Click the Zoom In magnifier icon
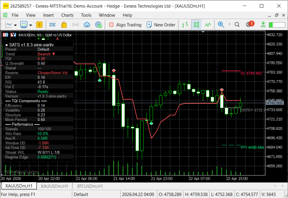288x198 pixels. [x=221, y=25]
